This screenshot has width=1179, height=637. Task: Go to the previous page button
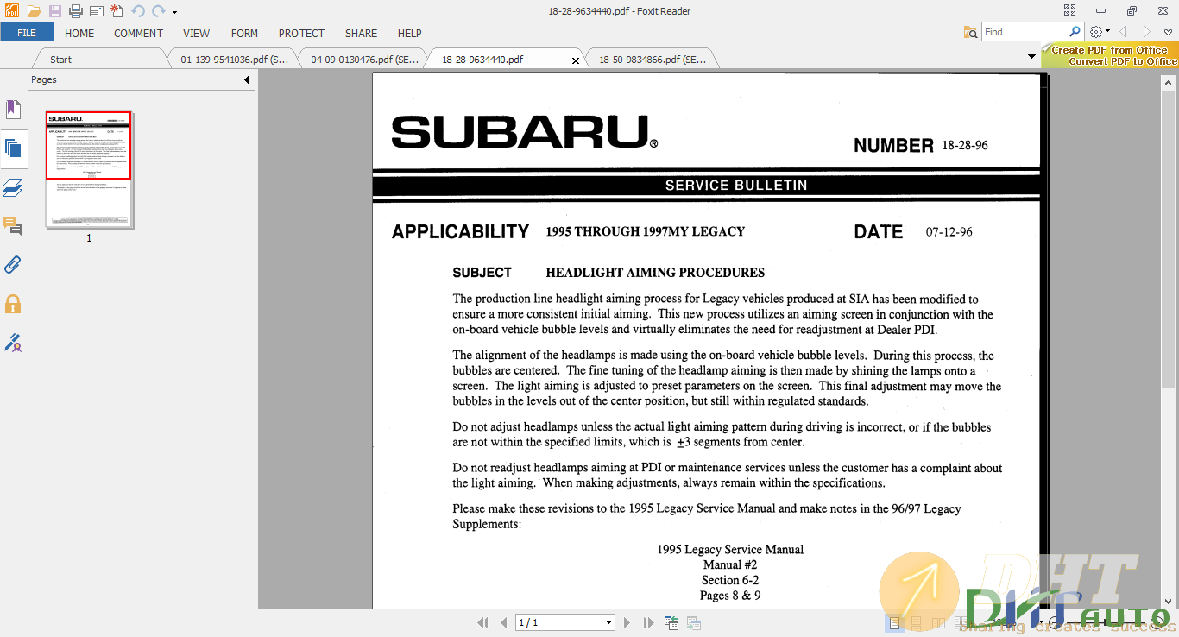pos(504,622)
